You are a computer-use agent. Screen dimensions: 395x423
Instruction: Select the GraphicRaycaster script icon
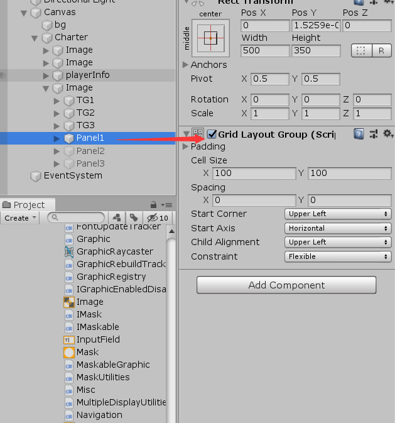point(69,251)
